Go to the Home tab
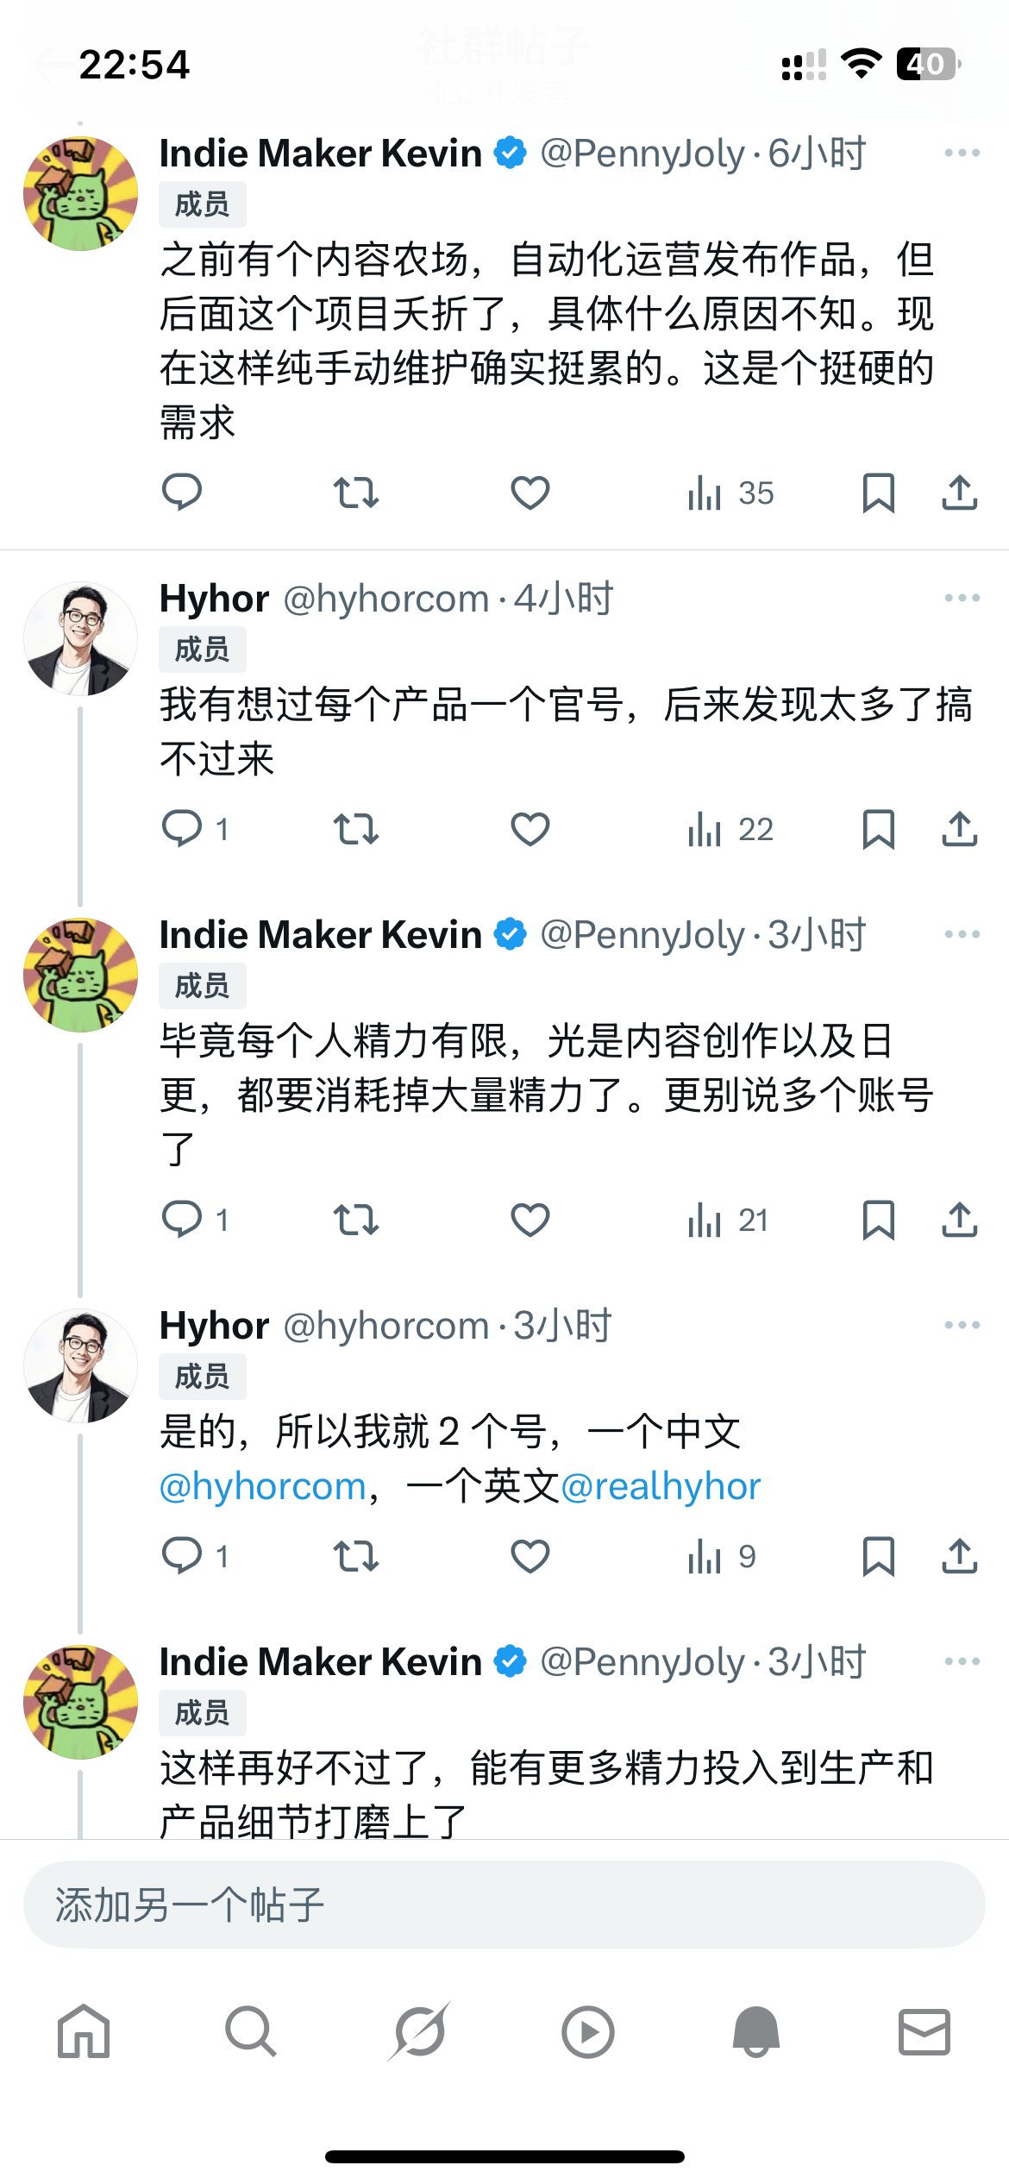The image size is (1009, 2184). pos(84,2032)
